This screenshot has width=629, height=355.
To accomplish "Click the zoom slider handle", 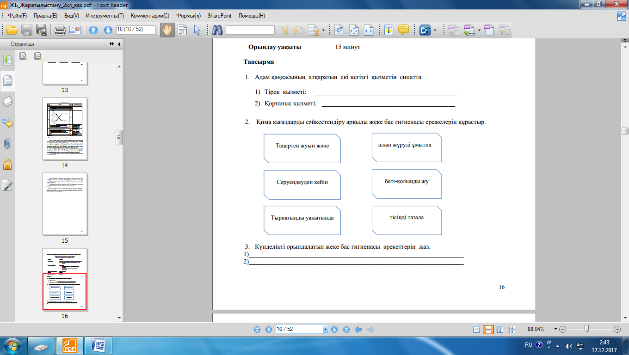I will (x=586, y=329).
